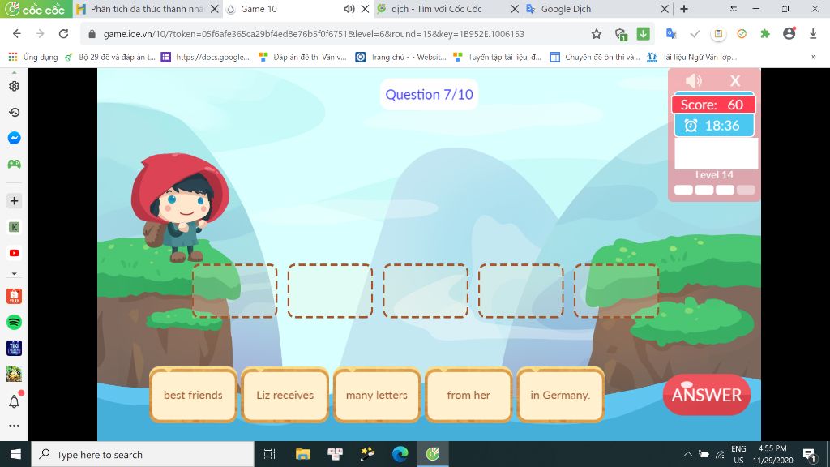Click the last empty answer slot

pyautogui.click(x=616, y=291)
